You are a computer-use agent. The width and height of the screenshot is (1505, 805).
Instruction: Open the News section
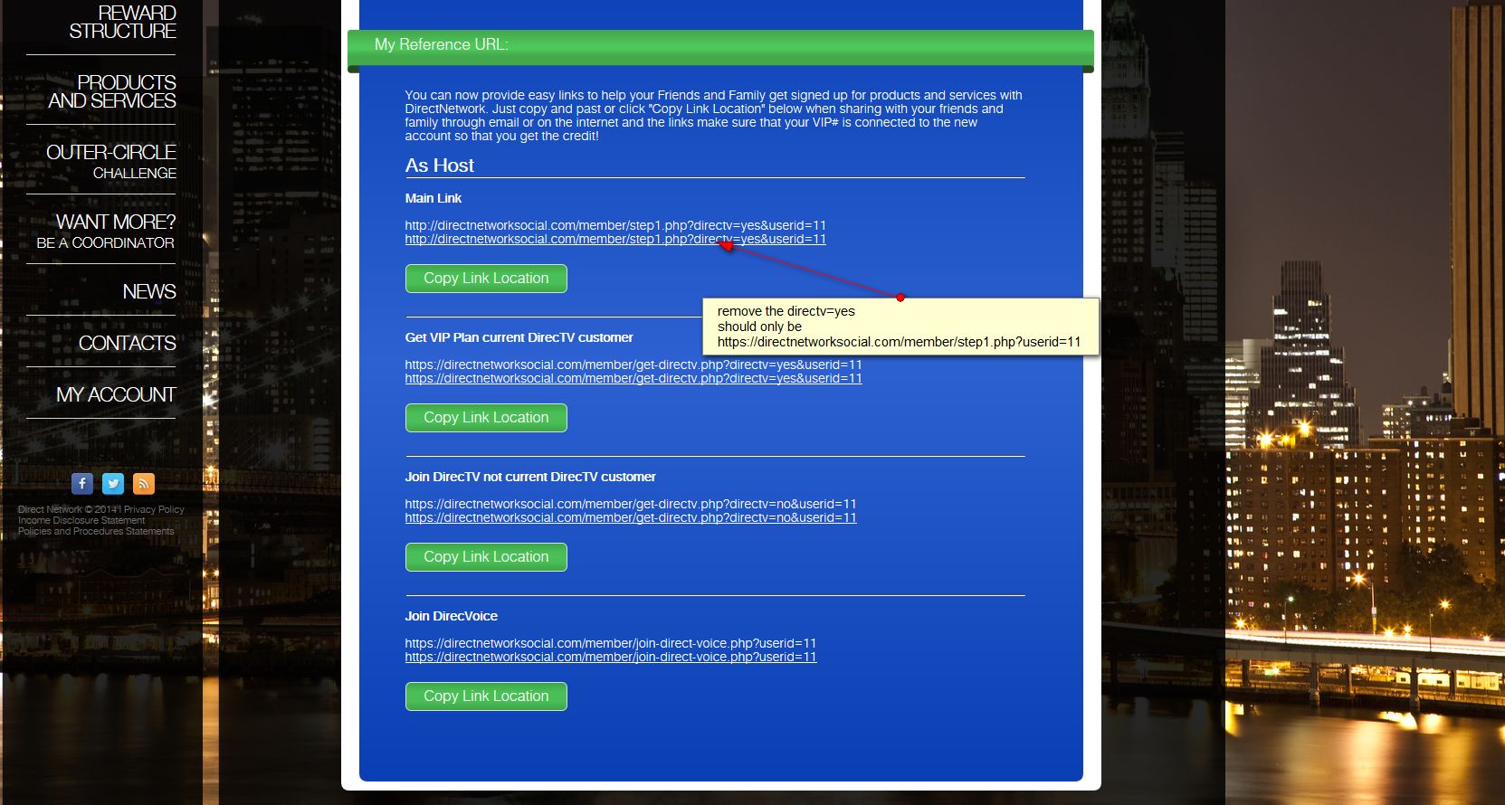pos(149,291)
